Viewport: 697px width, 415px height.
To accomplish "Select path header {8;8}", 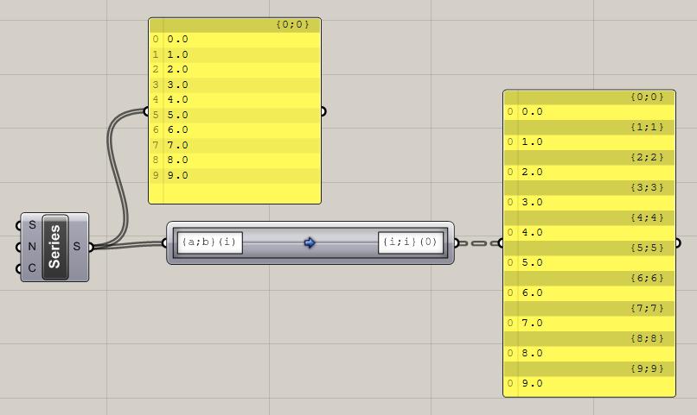I will coord(647,338).
